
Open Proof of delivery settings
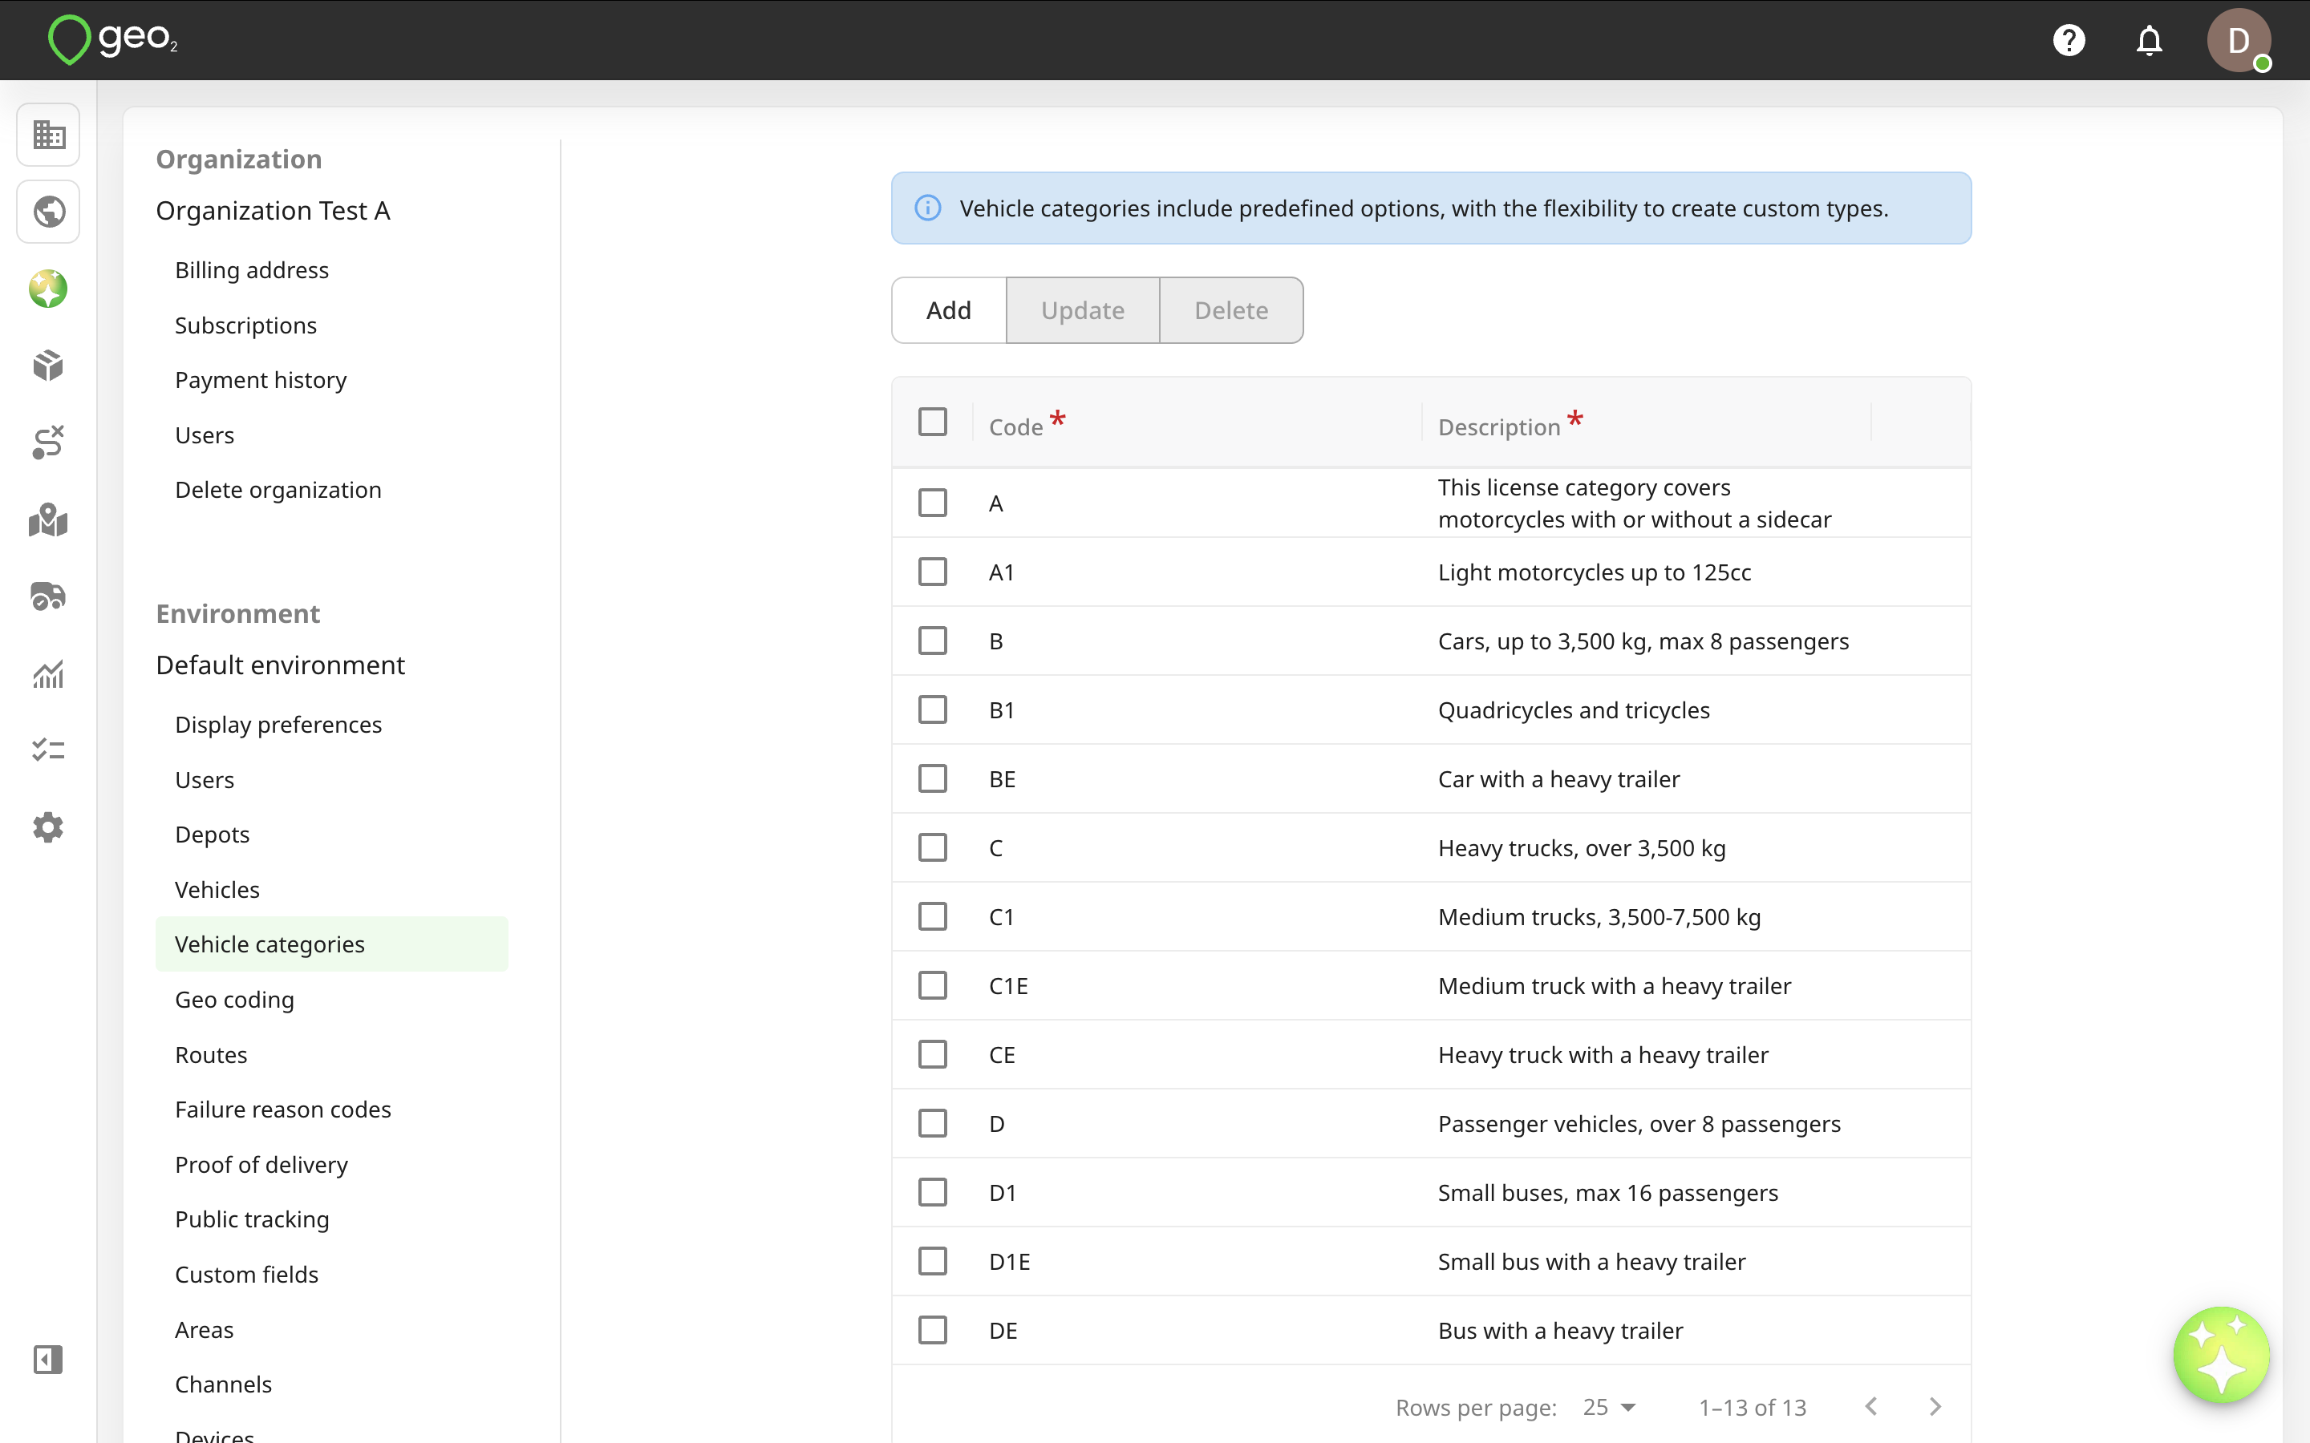(261, 1164)
